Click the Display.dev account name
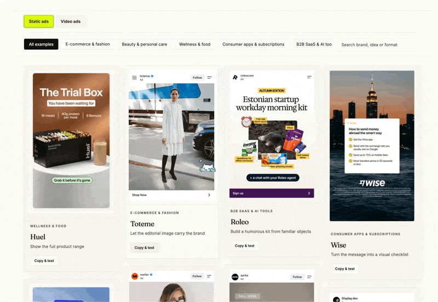This screenshot has width=438, height=302. pos(349,298)
